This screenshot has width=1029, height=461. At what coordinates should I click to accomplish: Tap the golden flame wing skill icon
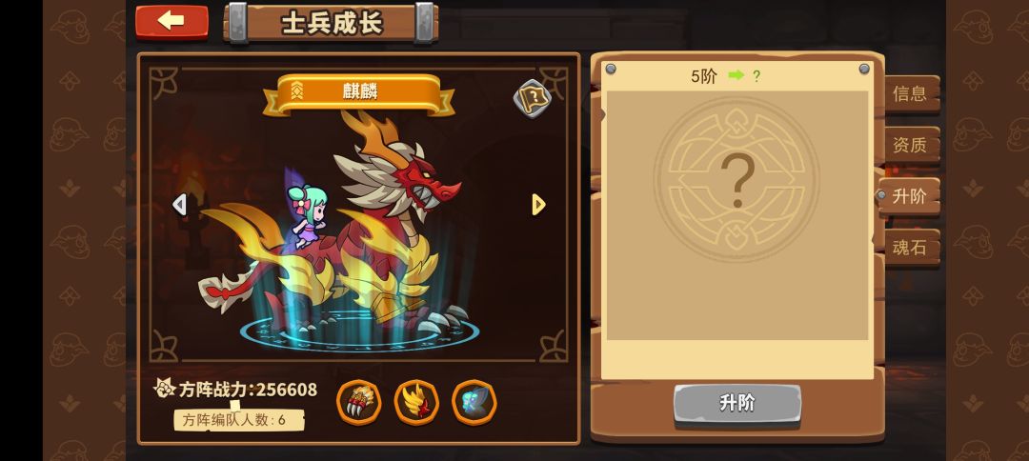click(416, 402)
